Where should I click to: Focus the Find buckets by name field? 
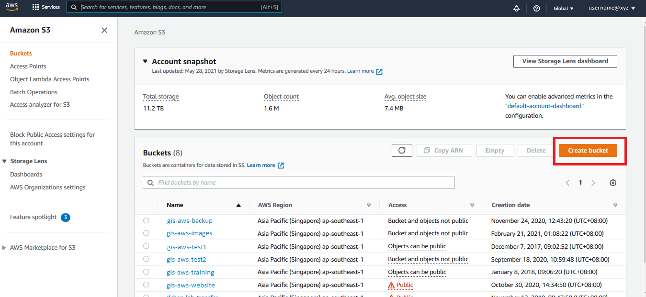(x=299, y=183)
